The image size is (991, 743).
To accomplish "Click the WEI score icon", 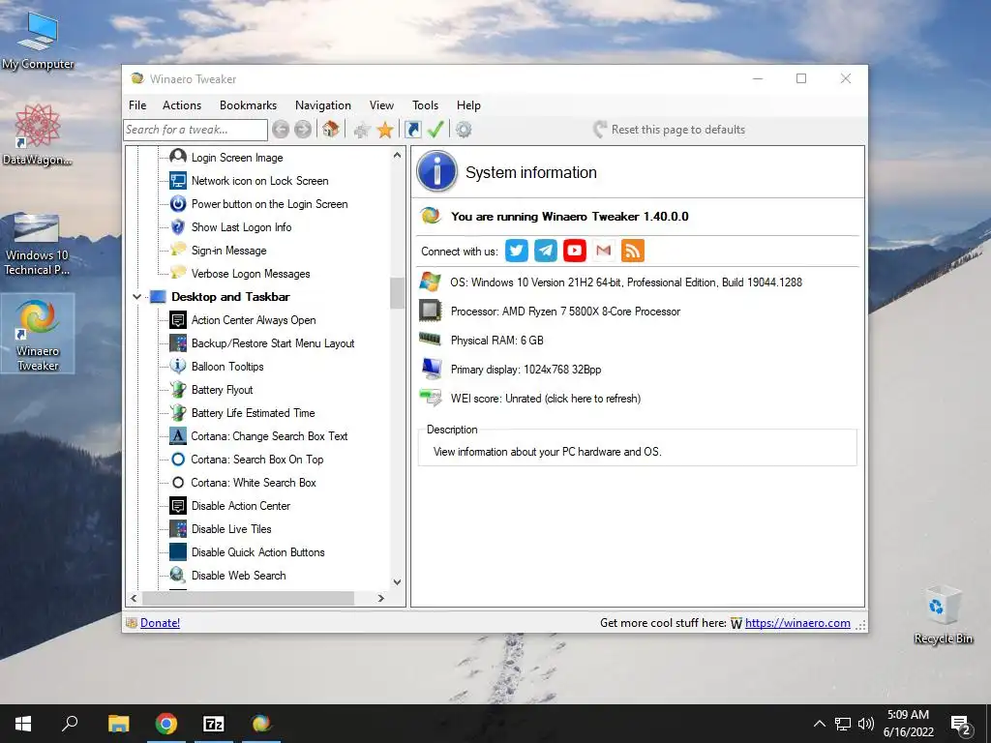I will click(431, 398).
